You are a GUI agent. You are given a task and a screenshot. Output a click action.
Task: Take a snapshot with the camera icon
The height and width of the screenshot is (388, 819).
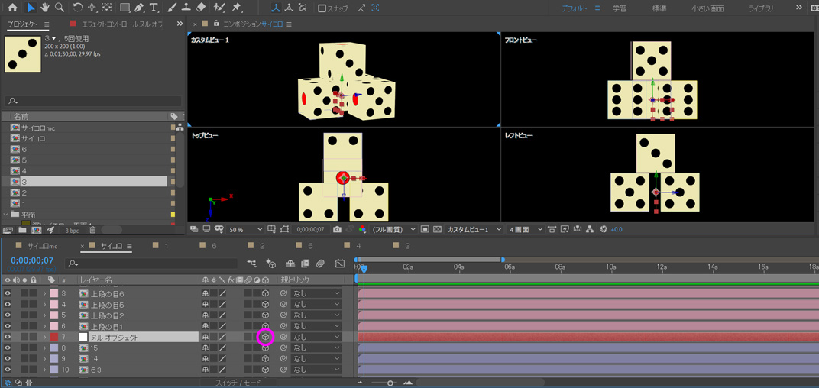pyautogui.click(x=337, y=229)
